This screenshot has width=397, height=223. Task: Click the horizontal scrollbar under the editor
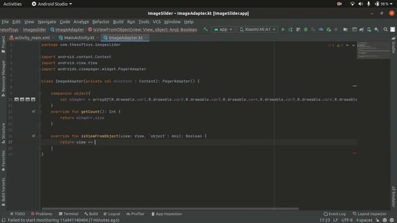click(170, 209)
